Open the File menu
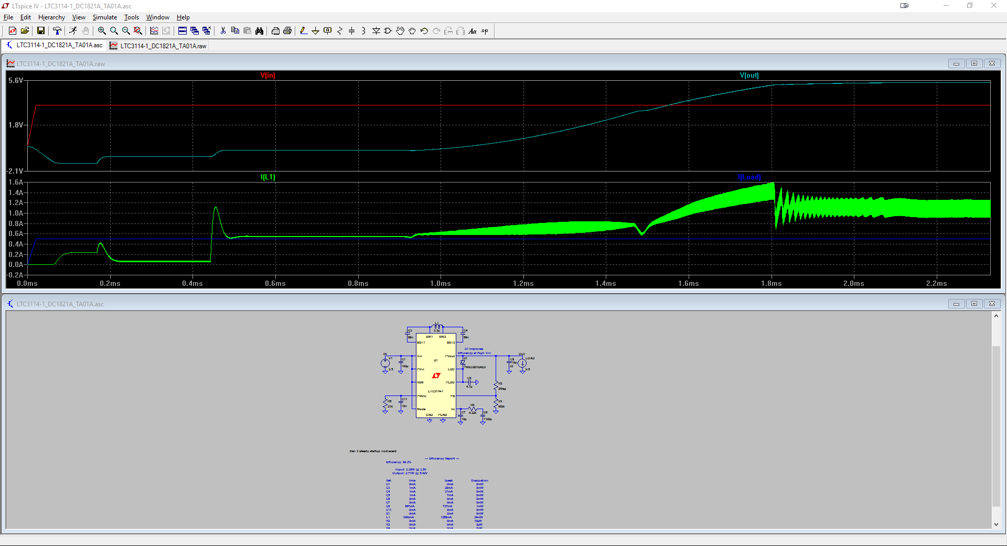The height and width of the screenshot is (546, 1007). click(8, 17)
